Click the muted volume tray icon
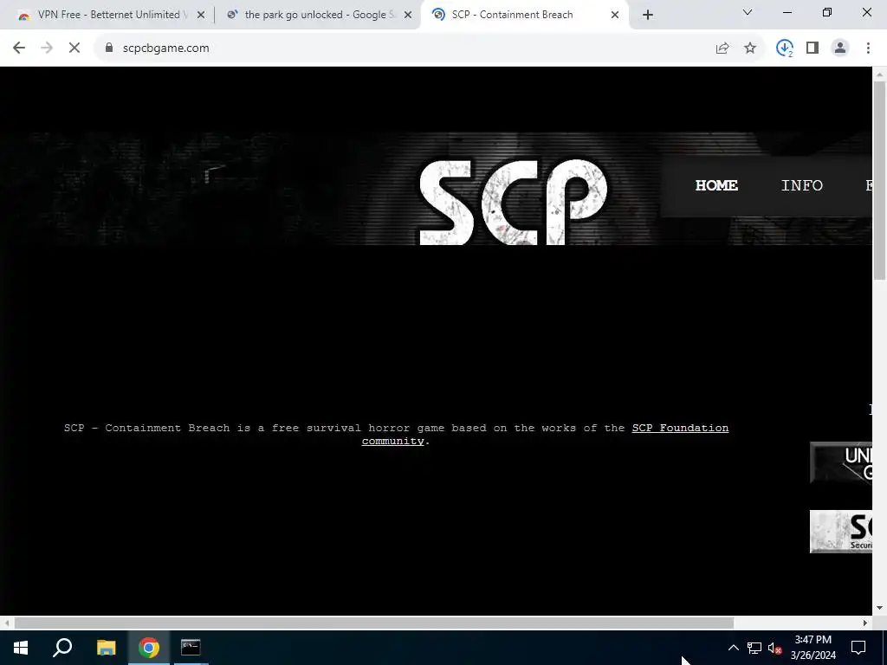 774,648
